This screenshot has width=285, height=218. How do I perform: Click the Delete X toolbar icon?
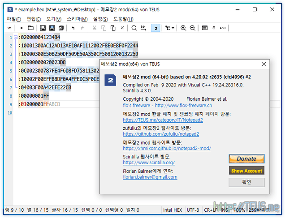pos(122,28)
